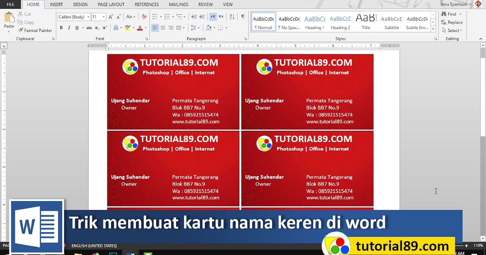Open the Paste options dropdown arrow

click(9, 31)
